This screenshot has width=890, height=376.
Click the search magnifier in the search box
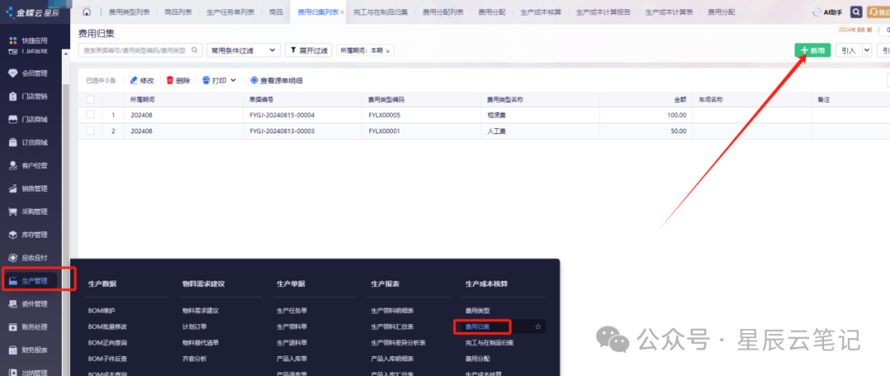point(194,50)
